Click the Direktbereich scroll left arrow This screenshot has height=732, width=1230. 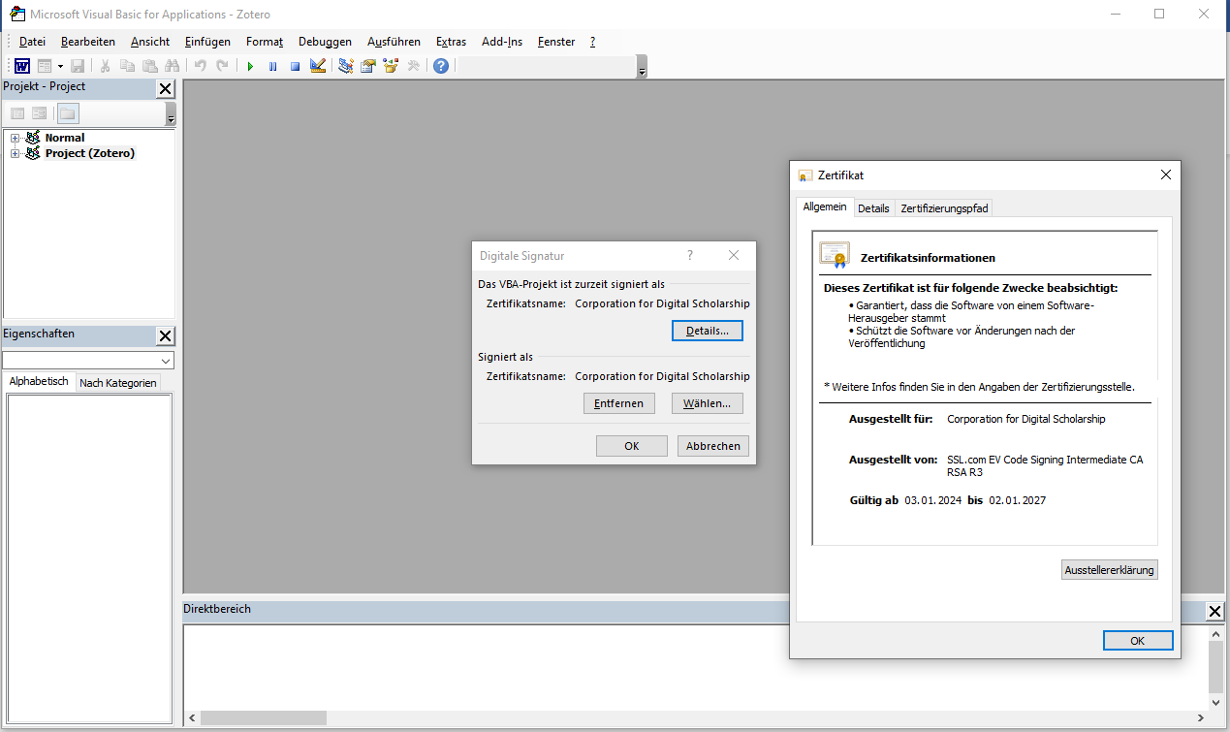192,718
